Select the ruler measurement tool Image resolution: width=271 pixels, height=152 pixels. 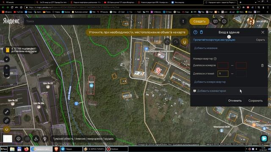7,121
